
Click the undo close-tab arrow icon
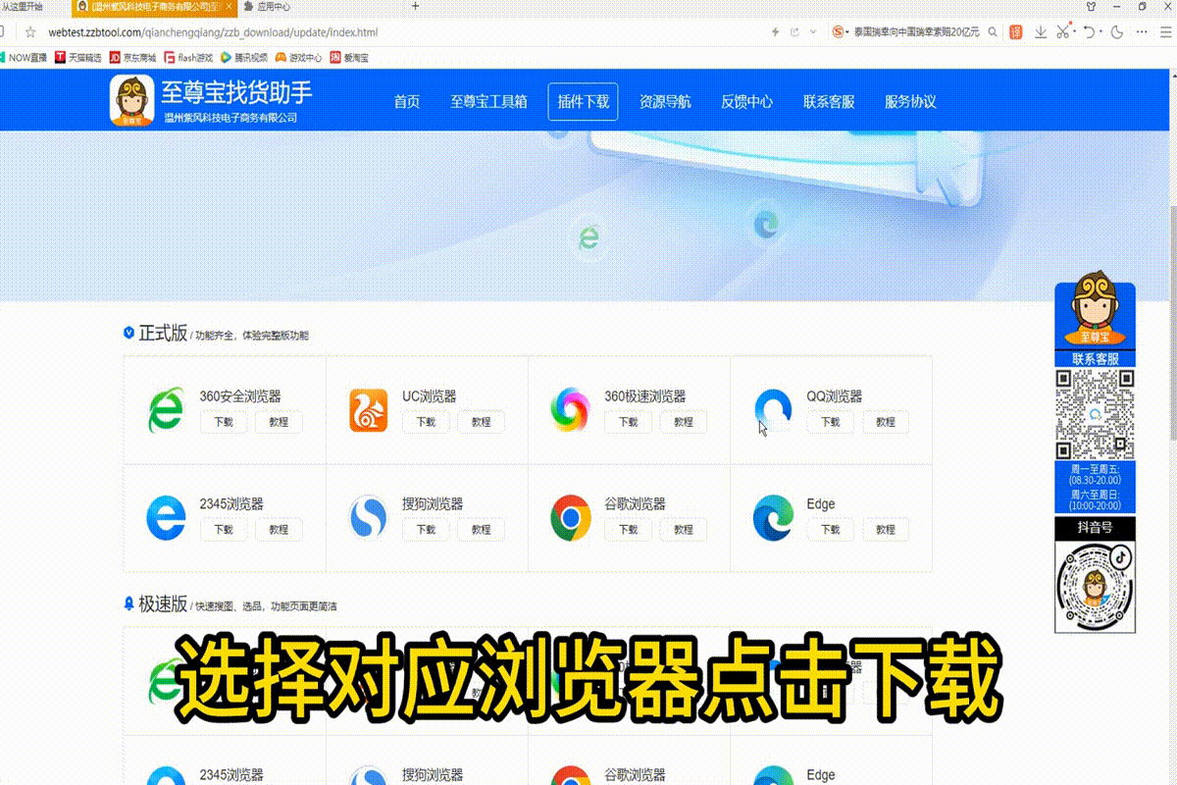pos(1090,32)
